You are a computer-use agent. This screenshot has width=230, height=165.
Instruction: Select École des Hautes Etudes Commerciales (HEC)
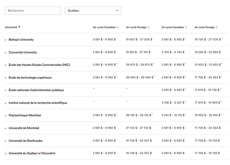(39, 65)
